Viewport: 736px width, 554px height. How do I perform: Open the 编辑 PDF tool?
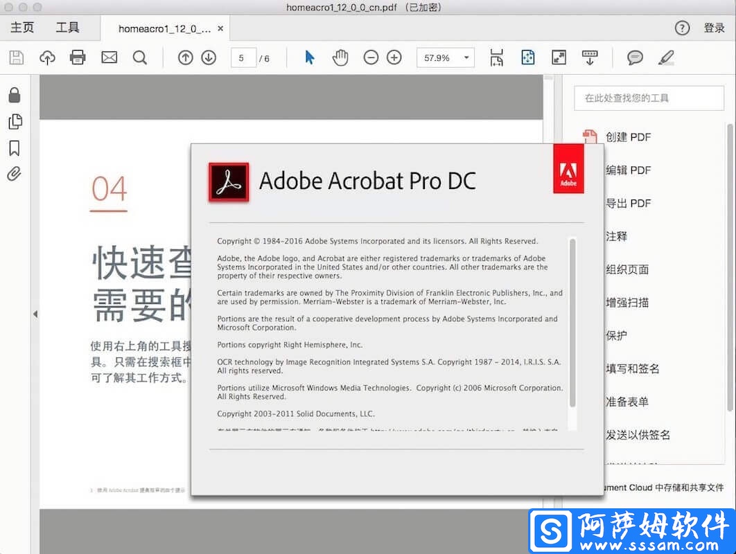pos(628,170)
